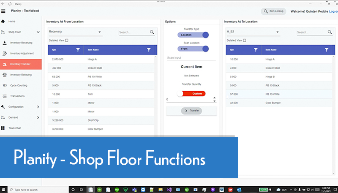
Task: Select the Trim row
Action: point(101,94)
